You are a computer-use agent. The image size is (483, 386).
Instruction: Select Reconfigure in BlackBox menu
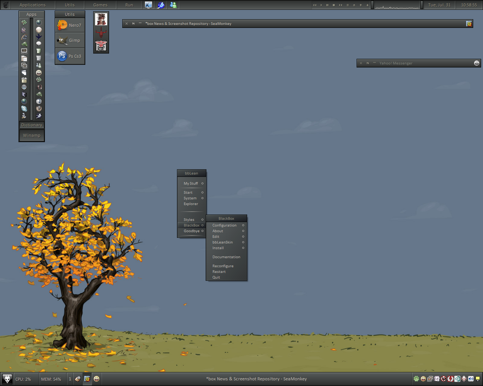(223, 266)
